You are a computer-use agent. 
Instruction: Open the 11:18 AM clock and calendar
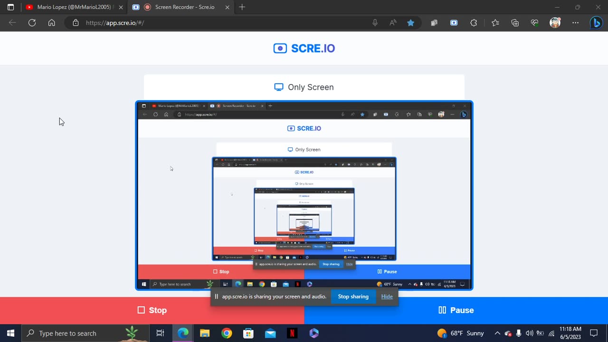(570, 333)
